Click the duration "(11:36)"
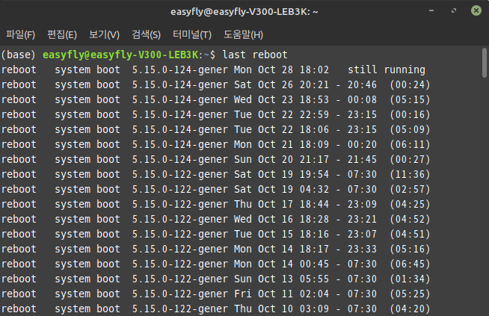 (x=410, y=175)
